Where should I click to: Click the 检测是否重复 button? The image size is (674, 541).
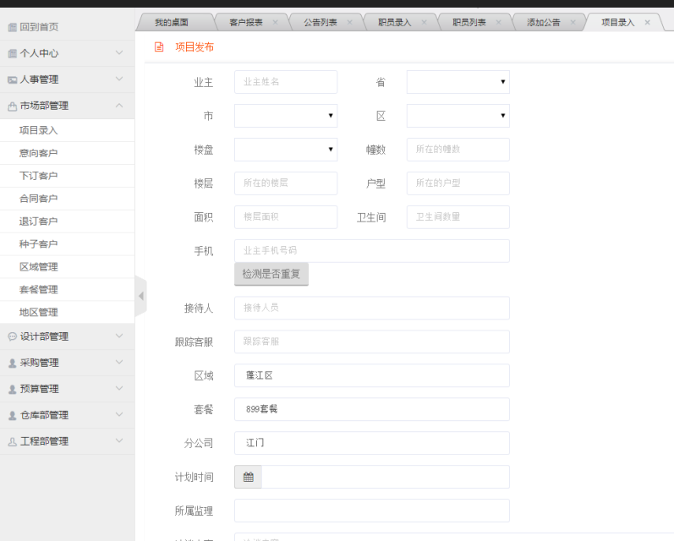(271, 274)
